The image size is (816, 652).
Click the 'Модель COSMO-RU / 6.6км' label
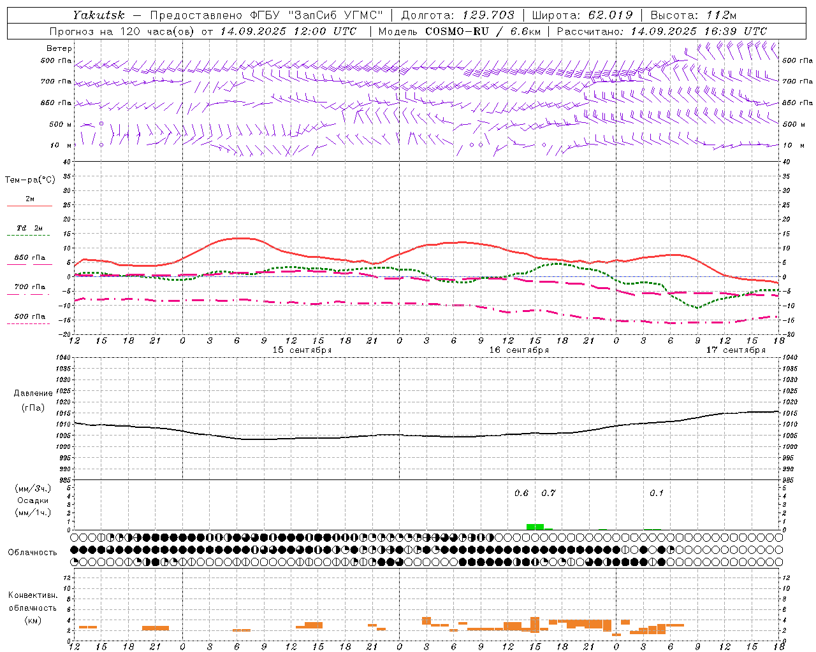tap(459, 31)
